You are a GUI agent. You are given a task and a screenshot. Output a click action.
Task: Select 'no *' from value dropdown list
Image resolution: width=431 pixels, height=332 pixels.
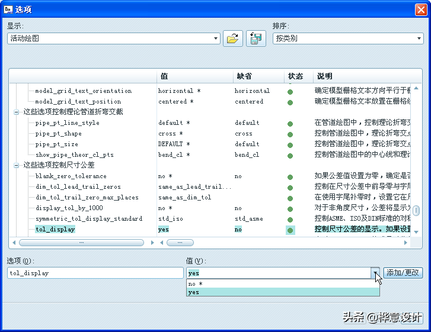283,283
